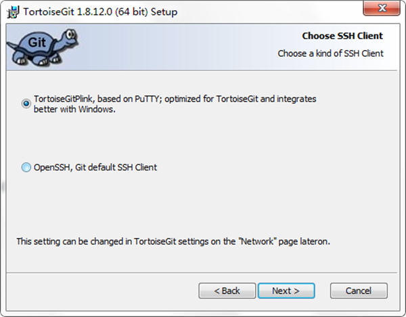Screen dimensions: 406x317
Task: Choose the OpenSSH radio button
Action: (26, 167)
